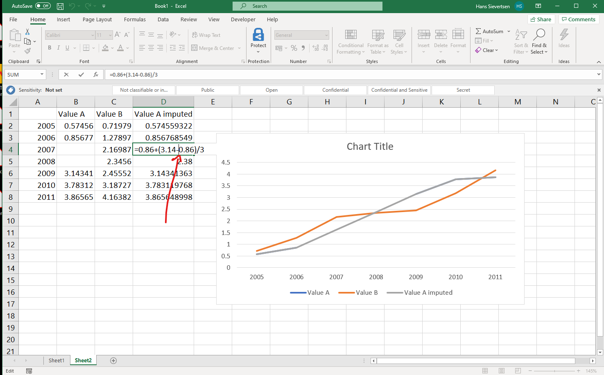Confirm formula with checkmark icon
Viewport: 604px width, 375px height.
[81, 75]
